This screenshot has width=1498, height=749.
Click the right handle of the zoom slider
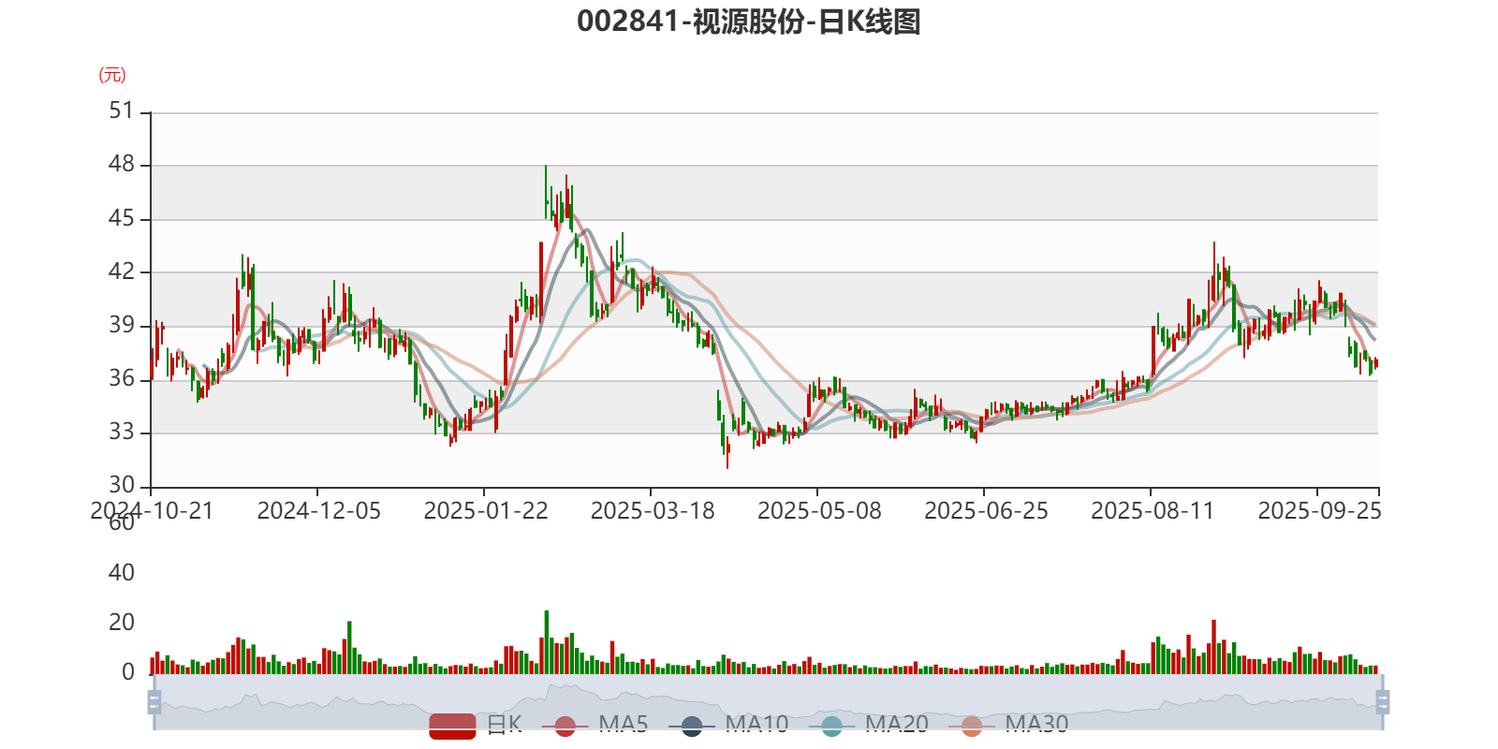click(x=1382, y=701)
